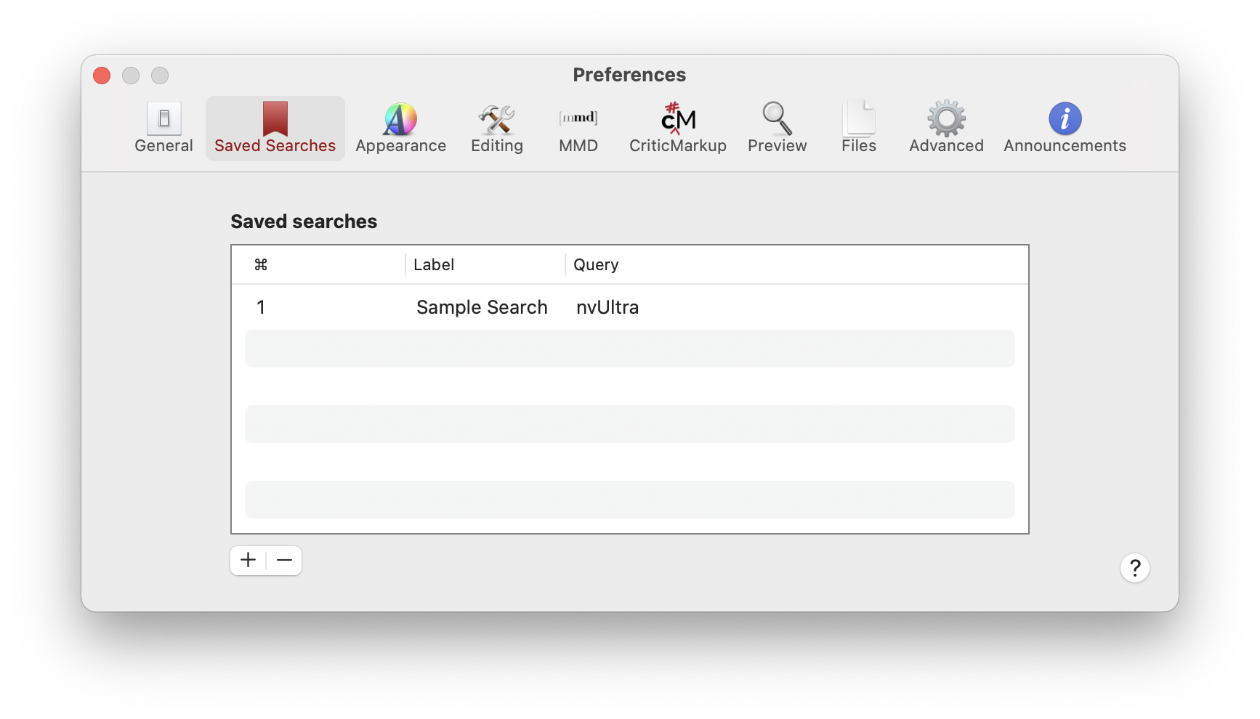Select the Sample Search label cell
Screen dimensions: 1260x719
pos(482,307)
